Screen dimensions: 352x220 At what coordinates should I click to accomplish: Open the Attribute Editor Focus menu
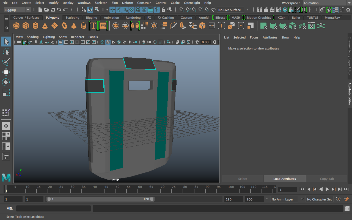coord(254,37)
